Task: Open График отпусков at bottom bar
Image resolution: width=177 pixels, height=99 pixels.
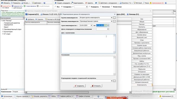Action: (83, 96)
